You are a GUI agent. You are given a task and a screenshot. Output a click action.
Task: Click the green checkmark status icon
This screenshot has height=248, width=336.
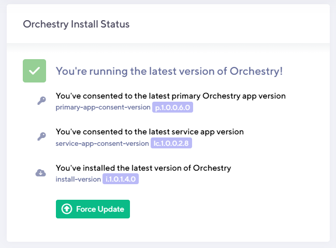(x=35, y=71)
